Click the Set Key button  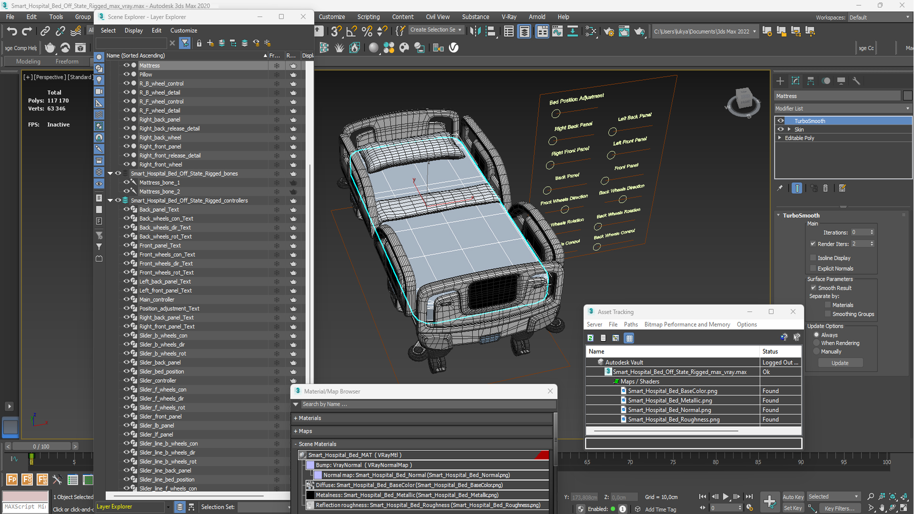click(793, 508)
